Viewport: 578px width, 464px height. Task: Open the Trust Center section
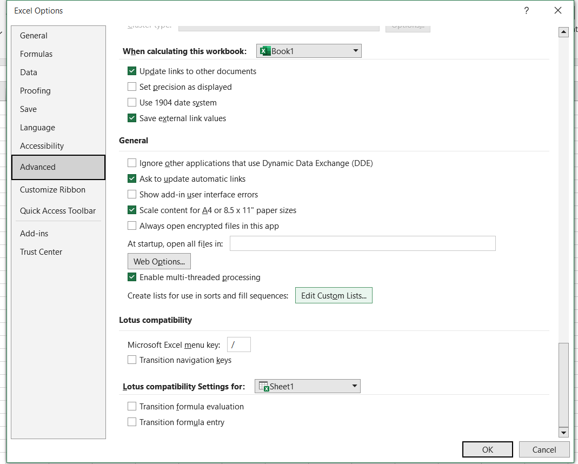pyautogui.click(x=41, y=251)
